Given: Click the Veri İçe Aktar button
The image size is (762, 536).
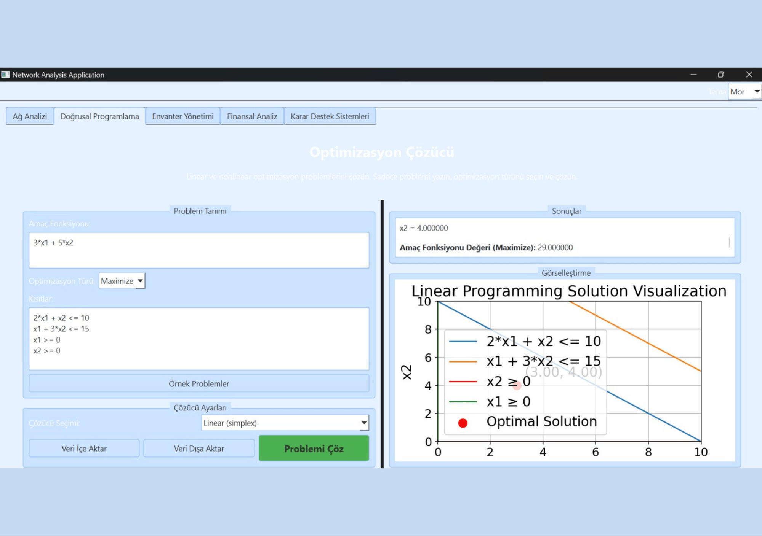Looking at the screenshot, I should click(84, 449).
